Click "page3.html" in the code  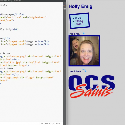pyautogui.click(x=17, y=44)
